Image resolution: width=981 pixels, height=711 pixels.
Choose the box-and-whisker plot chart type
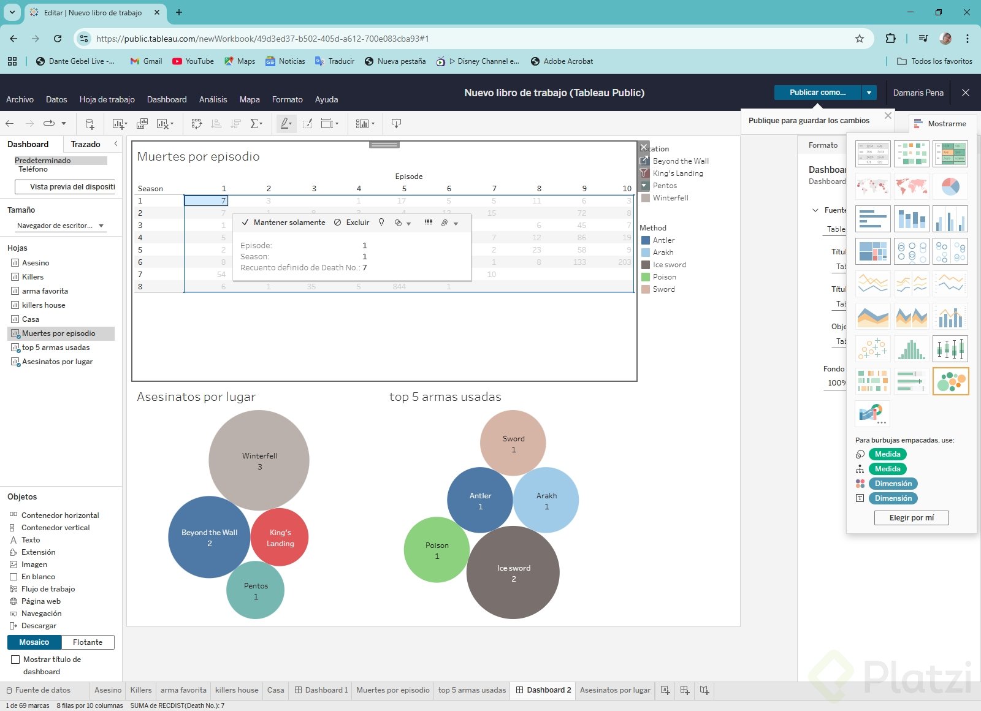point(950,349)
